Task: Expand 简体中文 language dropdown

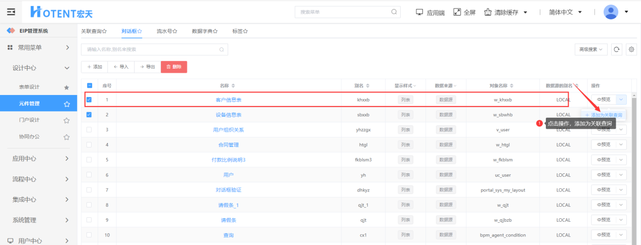Action: tap(565, 12)
